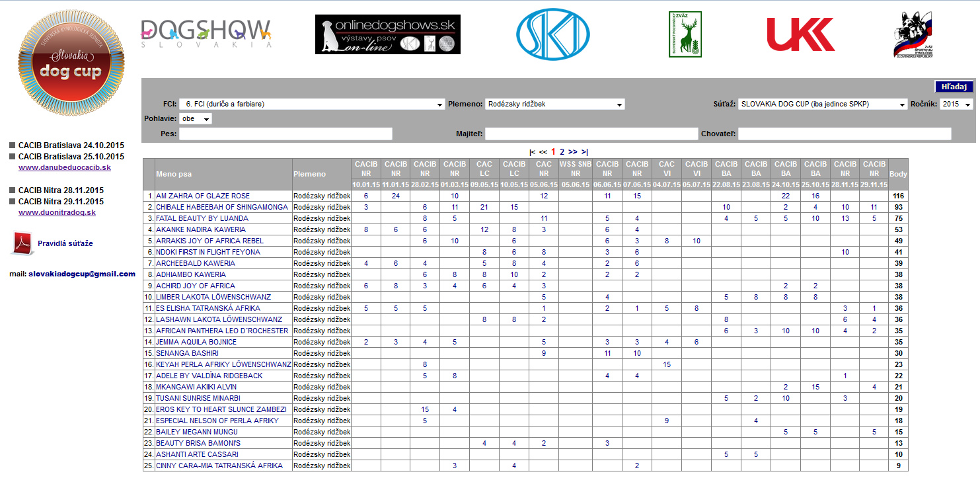Open CINNY CARA-MIA TATRANSKÁ AFRIKA entry
This screenshot has height=488, width=980.
click(219, 466)
